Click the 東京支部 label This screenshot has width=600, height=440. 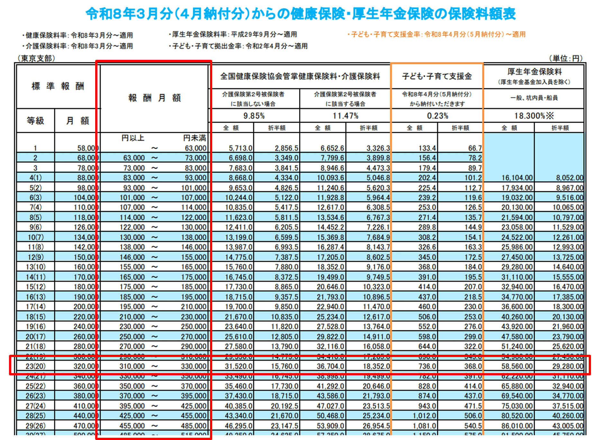37,58
